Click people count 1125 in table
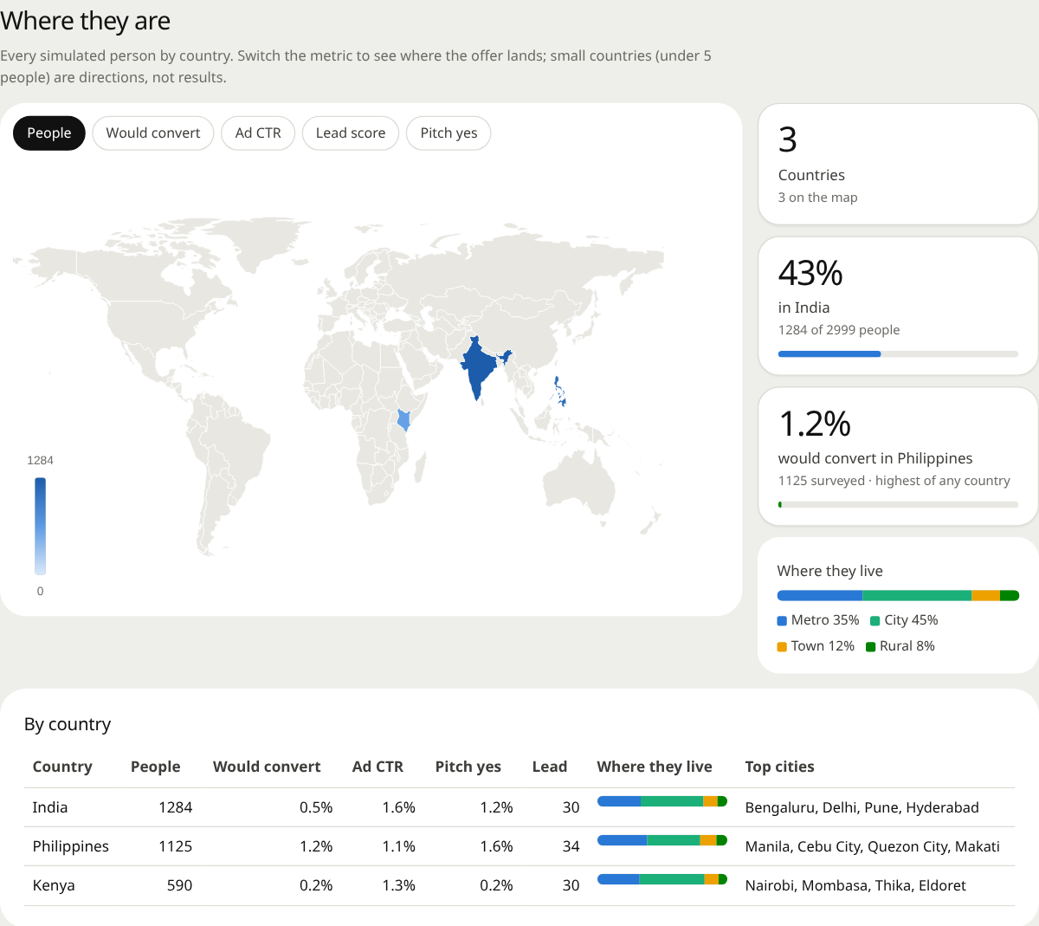 coord(175,846)
